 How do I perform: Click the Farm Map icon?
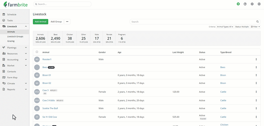(4, 77)
